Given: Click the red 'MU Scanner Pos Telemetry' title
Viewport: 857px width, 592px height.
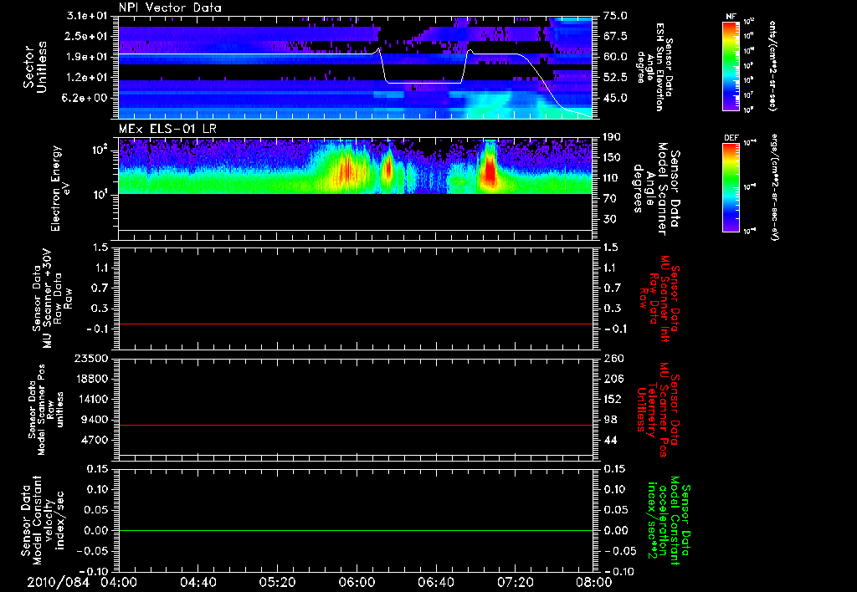Looking at the screenshot, I should pyautogui.click(x=657, y=409).
